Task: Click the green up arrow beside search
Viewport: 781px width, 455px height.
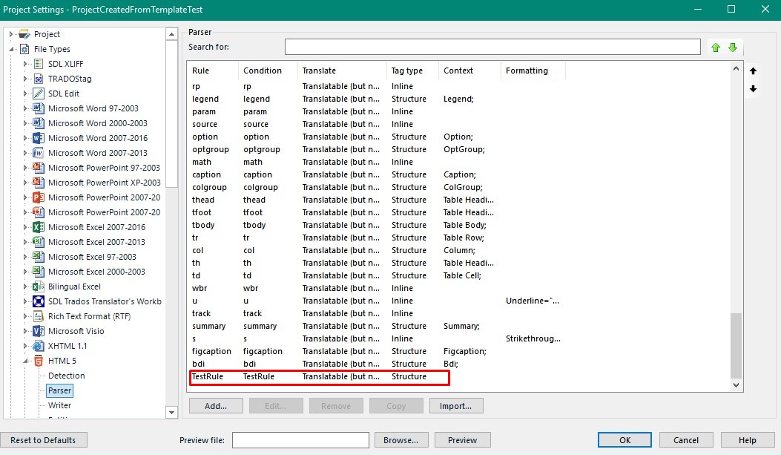Action: point(716,48)
